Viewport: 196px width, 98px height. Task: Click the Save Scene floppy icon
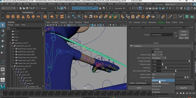coord(27,8)
